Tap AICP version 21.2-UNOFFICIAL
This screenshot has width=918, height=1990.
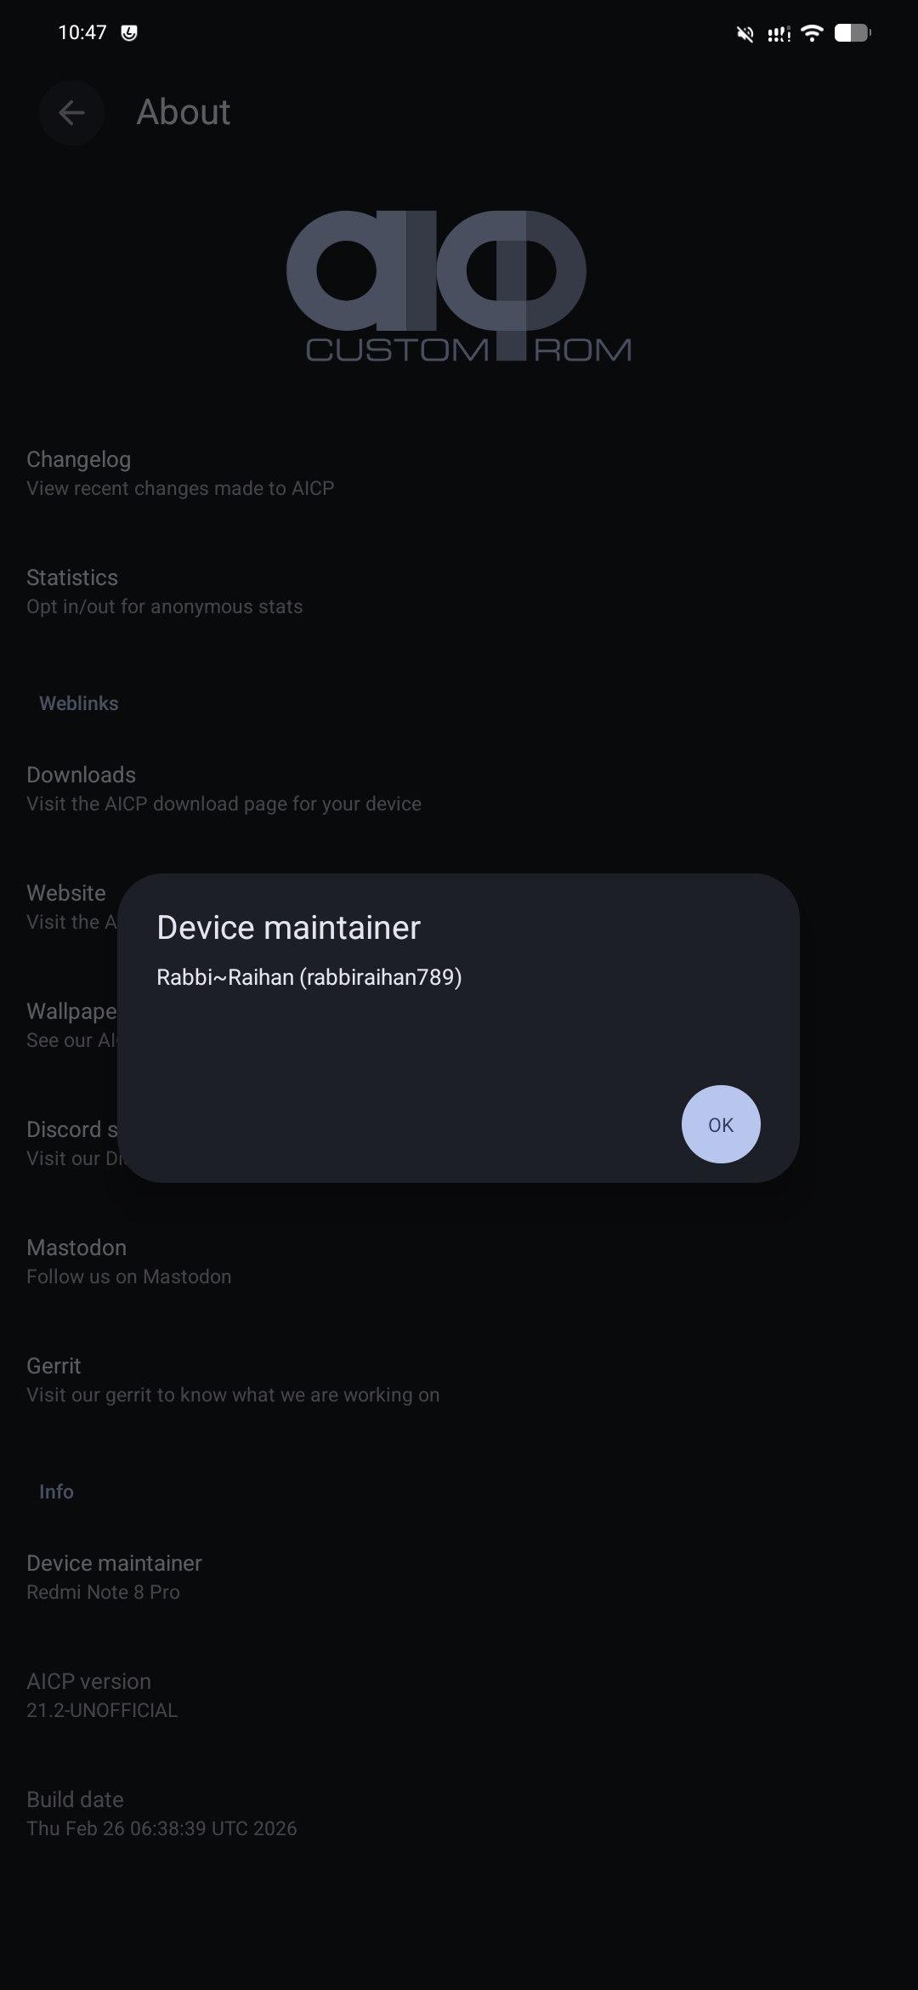pyautogui.click(x=459, y=1696)
